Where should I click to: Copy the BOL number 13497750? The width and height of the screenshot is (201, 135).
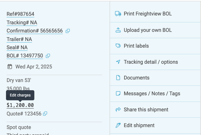[x=48, y=56]
